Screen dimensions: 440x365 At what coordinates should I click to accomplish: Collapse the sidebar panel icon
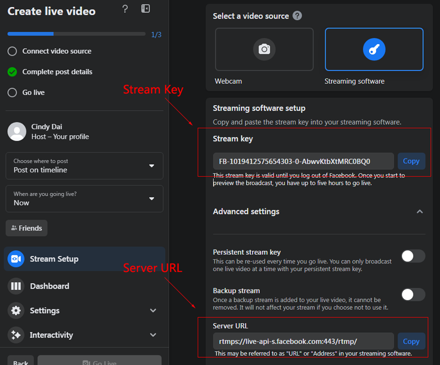click(x=145, y=8)
